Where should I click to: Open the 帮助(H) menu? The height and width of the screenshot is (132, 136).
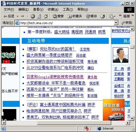click(x=83, y=9)
